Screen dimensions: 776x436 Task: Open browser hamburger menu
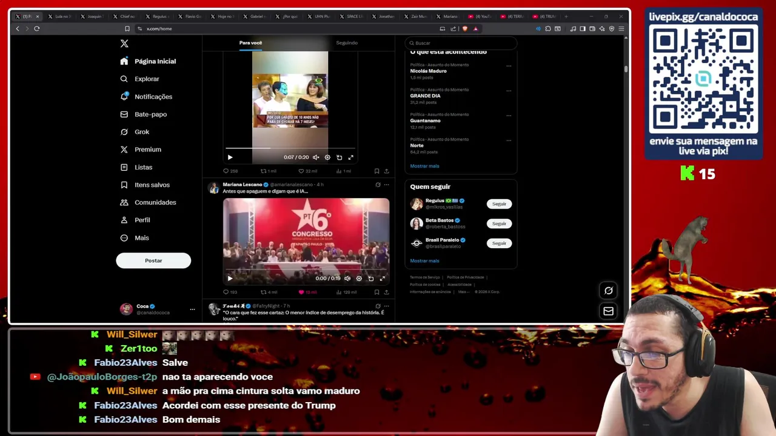[621, 28]
